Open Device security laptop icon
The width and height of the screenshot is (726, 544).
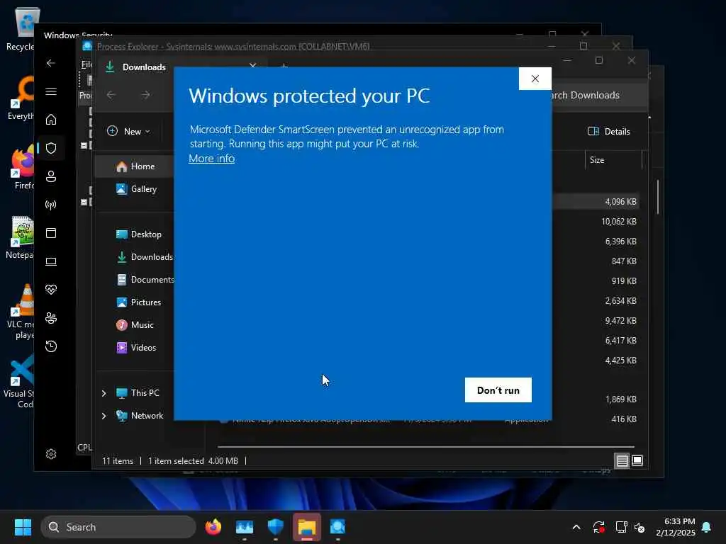point(51,261)
